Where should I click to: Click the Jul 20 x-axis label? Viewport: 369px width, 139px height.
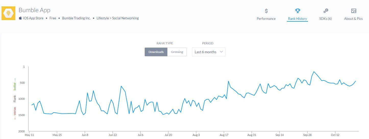(168, 135)
